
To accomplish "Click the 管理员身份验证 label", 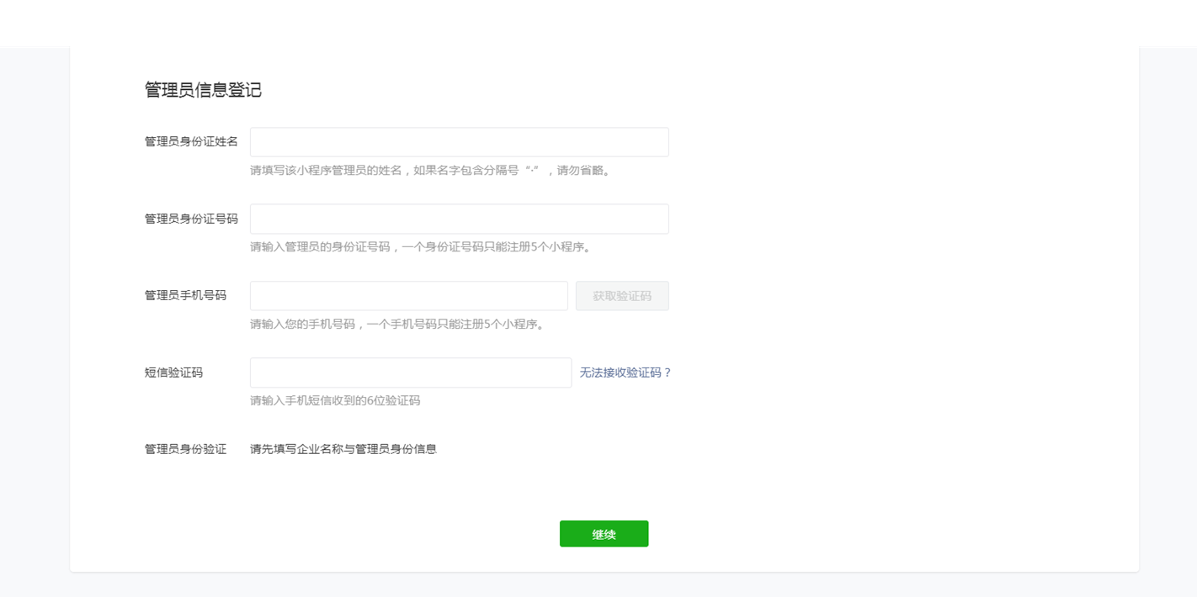I will point(185,449).
